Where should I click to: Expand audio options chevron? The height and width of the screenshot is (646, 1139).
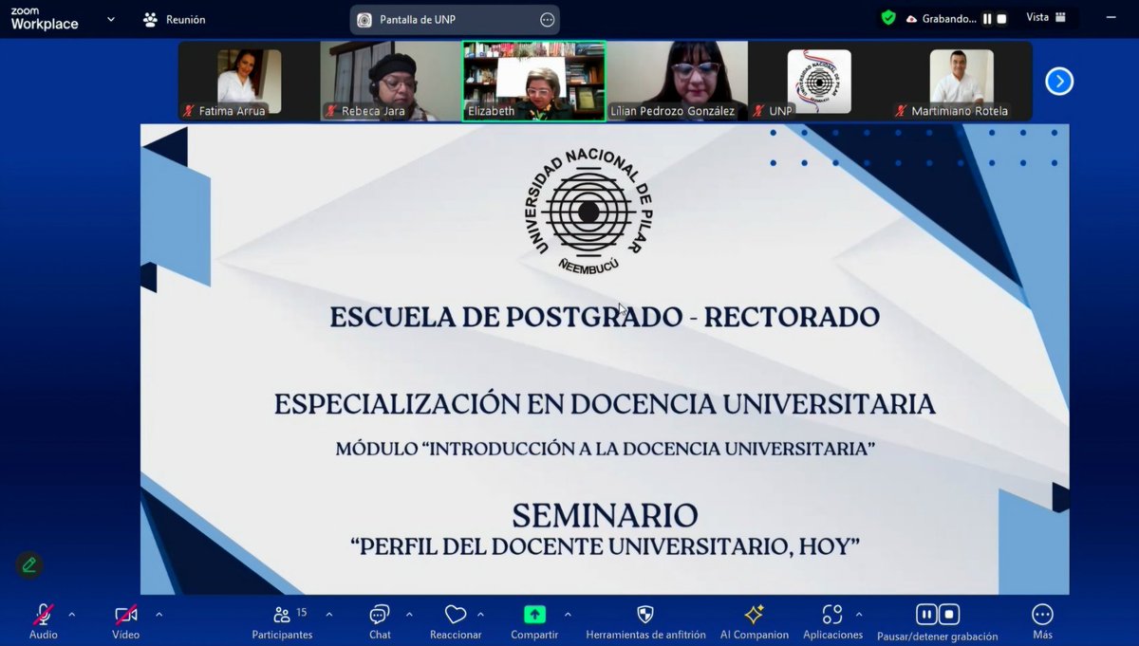tap(71, 615)
